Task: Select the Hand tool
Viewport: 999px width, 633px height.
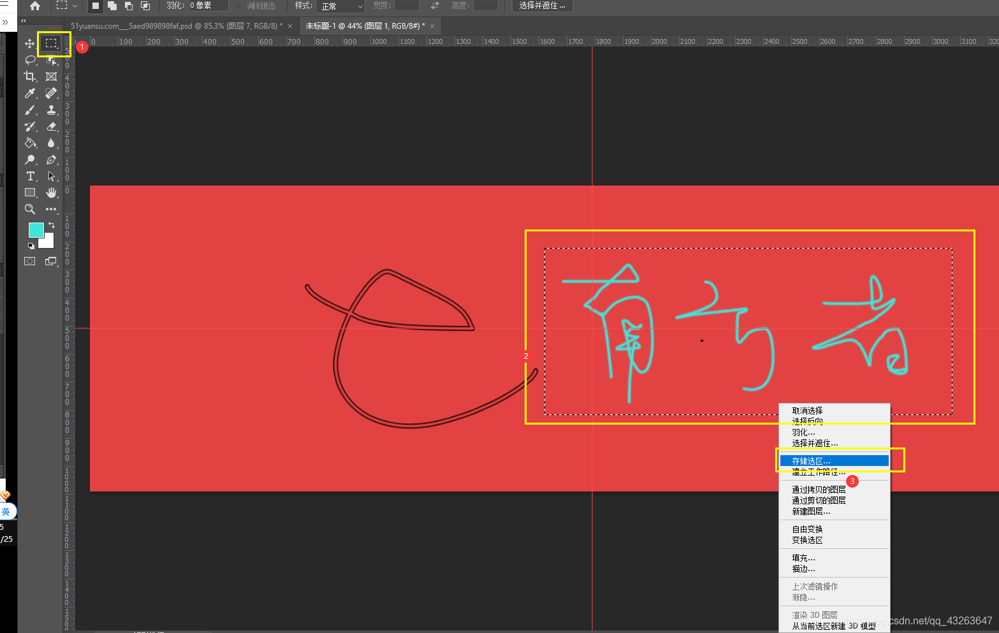Action: pos(51,193)
